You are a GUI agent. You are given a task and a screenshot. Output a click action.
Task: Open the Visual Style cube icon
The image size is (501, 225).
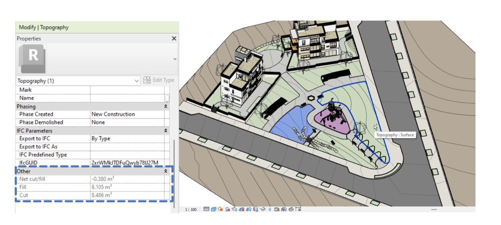click(x=213, y=209)
